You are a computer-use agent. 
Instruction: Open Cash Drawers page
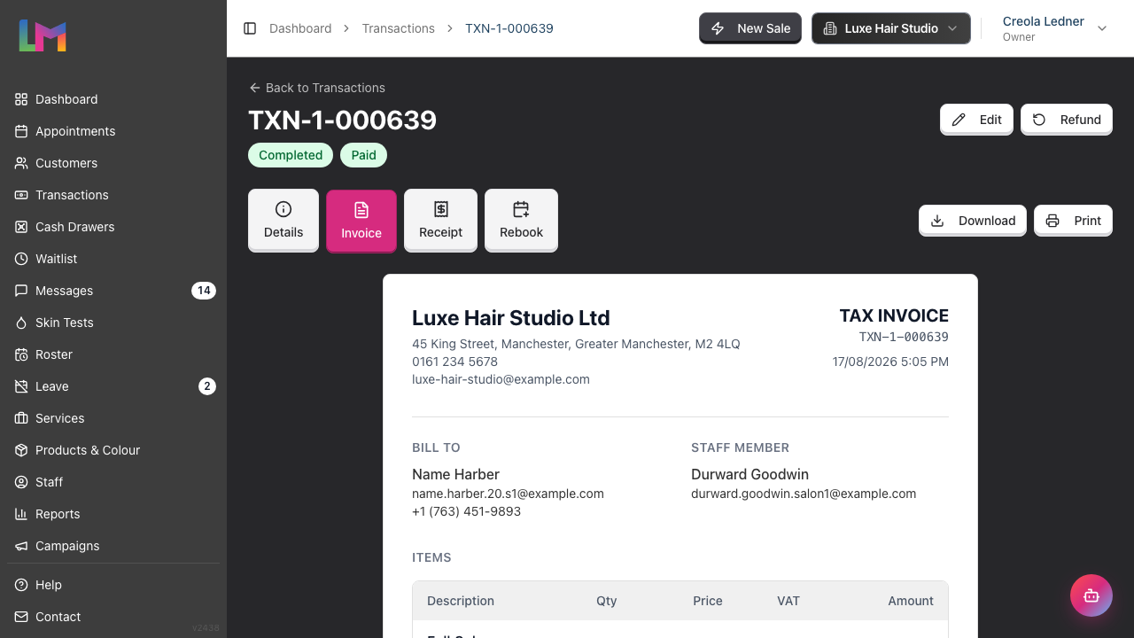pyautogui.click(x=113, y=227)
